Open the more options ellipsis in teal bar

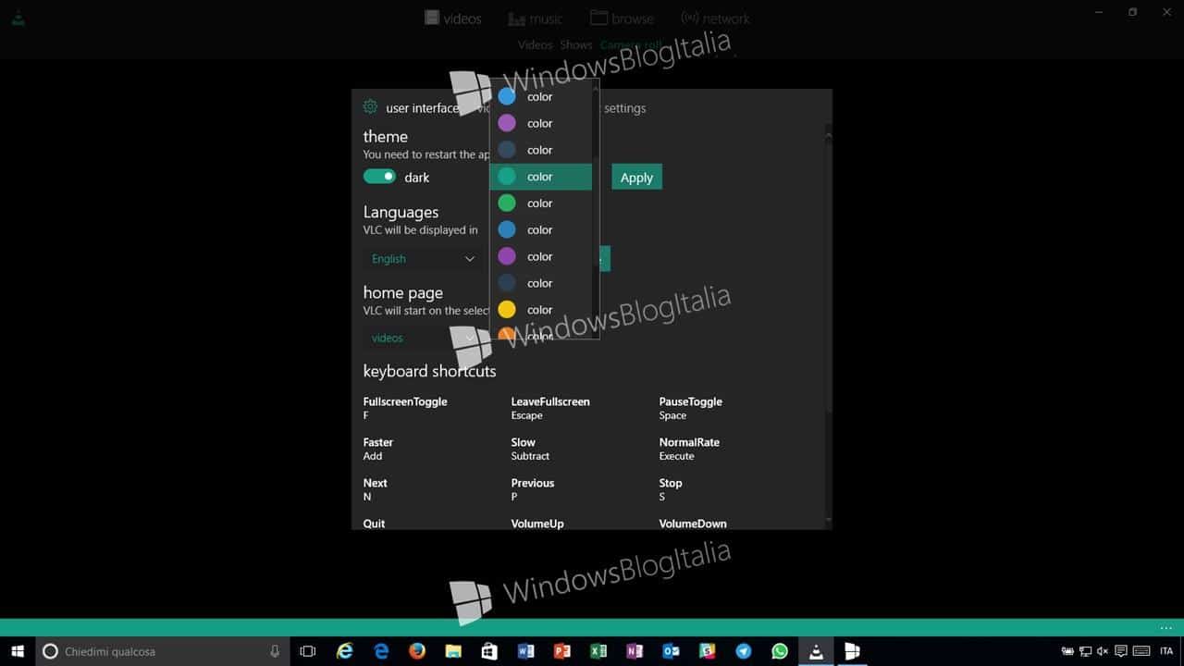click(1165, 628)
